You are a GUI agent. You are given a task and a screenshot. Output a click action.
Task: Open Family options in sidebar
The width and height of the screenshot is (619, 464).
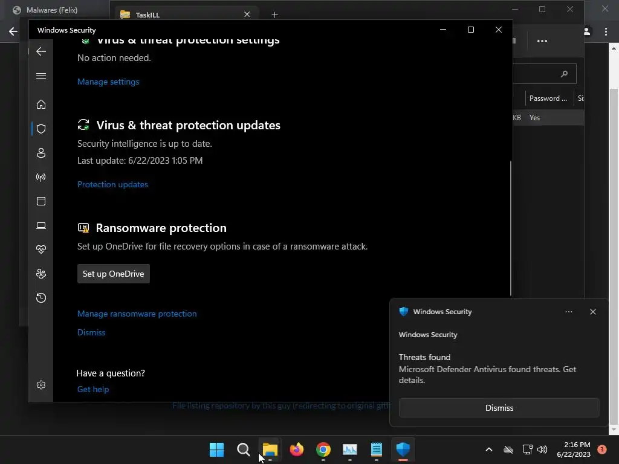[41, 274]
